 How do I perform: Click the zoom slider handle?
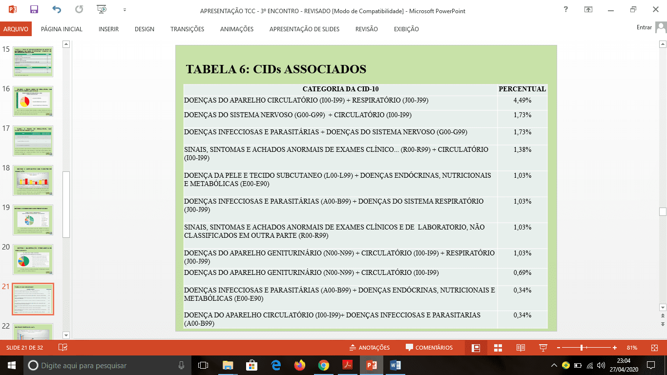pyautogui.click(x=582, y=348)
